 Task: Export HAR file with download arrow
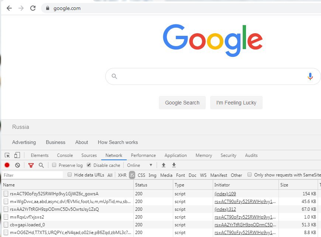174,165
